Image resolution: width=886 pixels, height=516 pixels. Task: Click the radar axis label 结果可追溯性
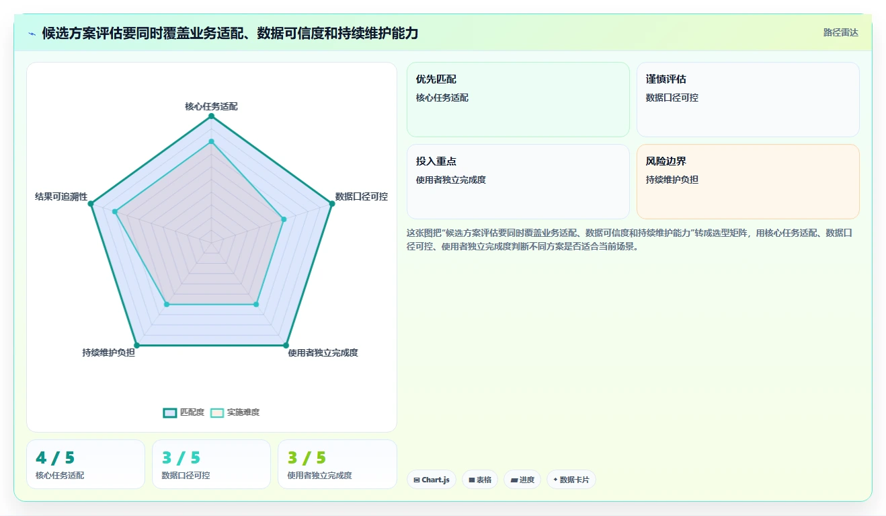(x=61, y=196)
